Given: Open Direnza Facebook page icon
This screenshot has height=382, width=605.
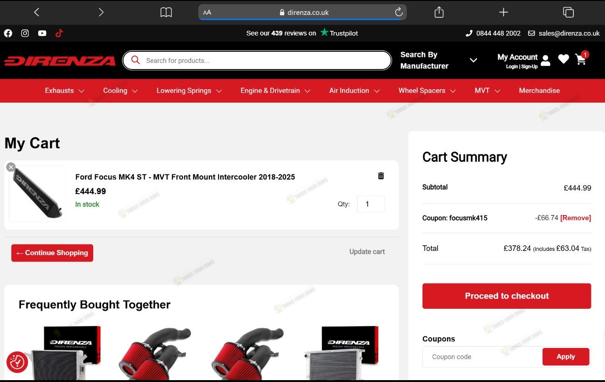Looking at the screenshot, I should (x=8, y=33).
